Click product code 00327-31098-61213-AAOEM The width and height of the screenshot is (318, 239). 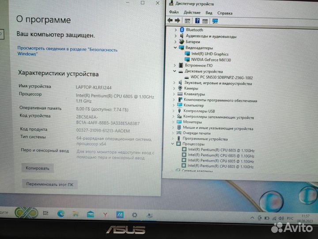[103, 131]
